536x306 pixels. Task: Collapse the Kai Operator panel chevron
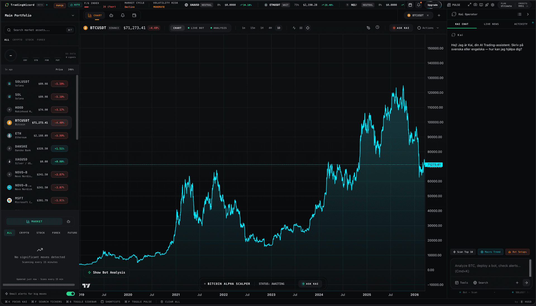point(528,14)
